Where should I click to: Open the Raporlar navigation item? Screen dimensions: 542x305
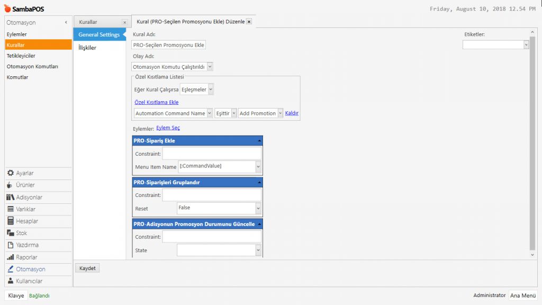[38, 257]
